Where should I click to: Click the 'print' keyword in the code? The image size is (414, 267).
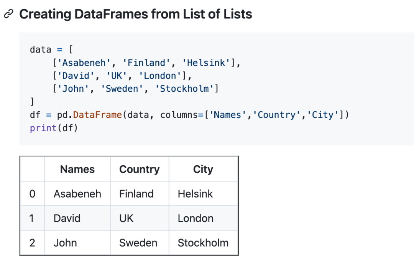43,128
